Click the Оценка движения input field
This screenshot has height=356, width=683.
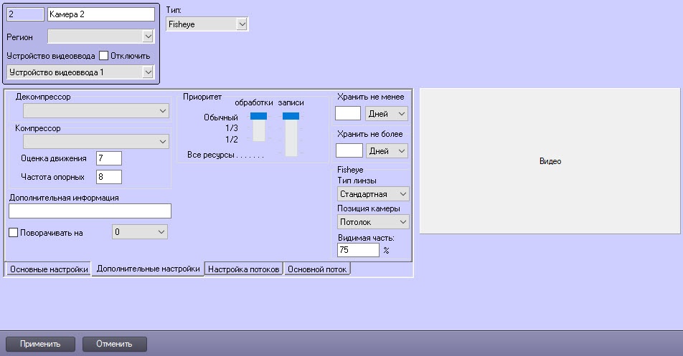pyautogui.click(x=108, y=158)
